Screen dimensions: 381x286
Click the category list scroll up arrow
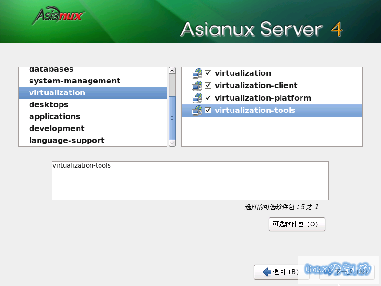coord(172,71)
